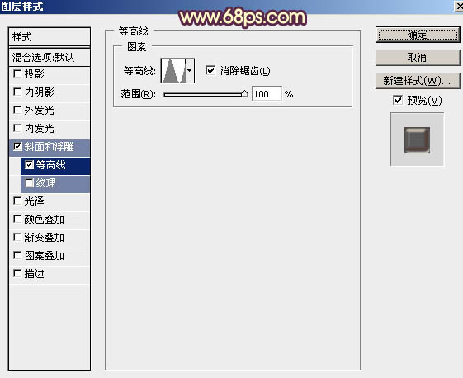Image resolution: width=463 pixels, height=378 pixels.
Task: Select the 渐变叠加 label in the list
Action: click(x=45, y=238)
